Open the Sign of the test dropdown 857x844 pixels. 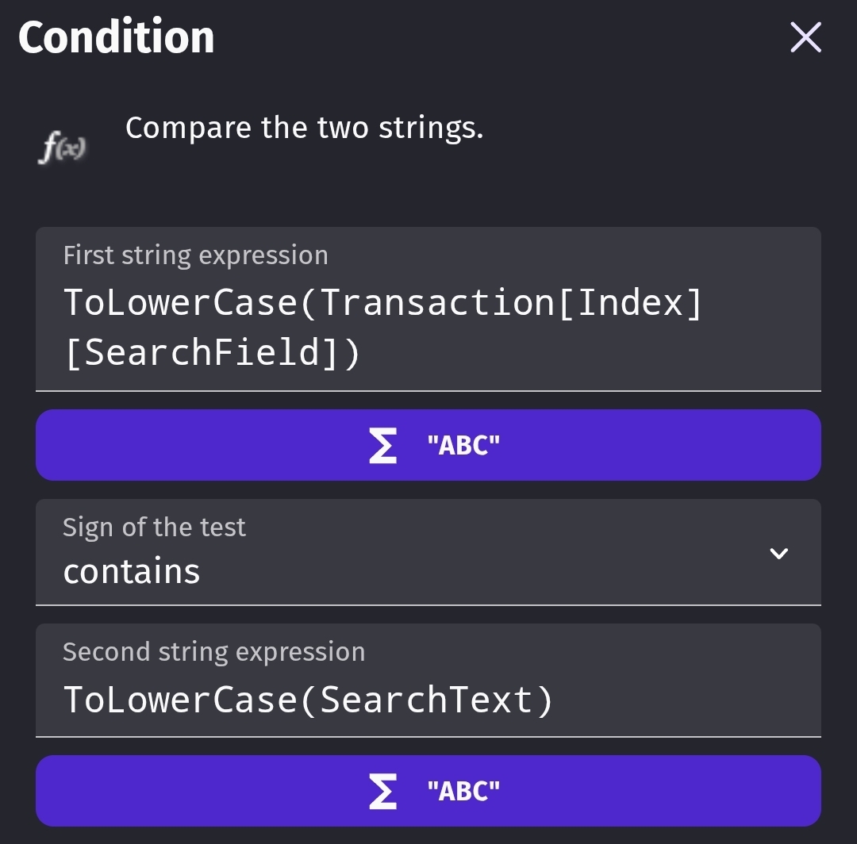tap(428, 553)
